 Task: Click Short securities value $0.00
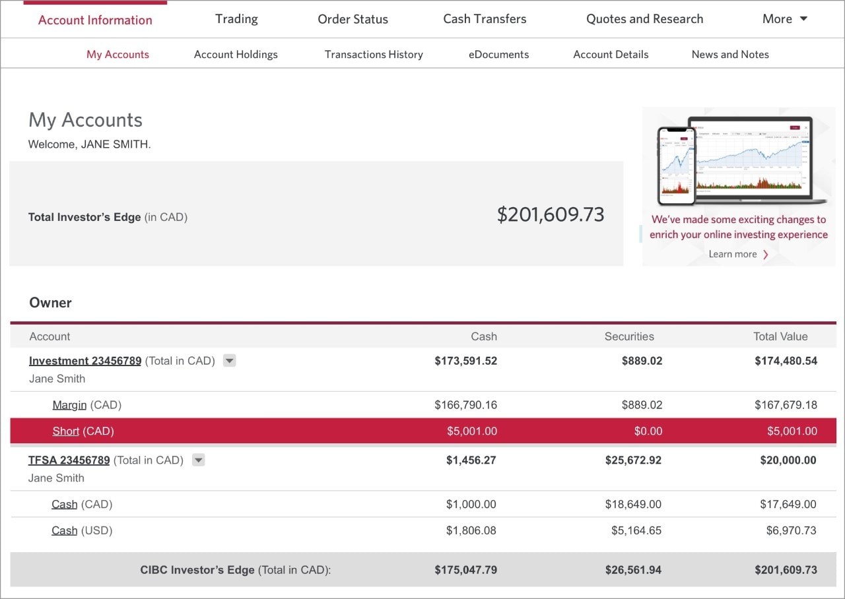pyautogui.click(x=648, y=431)
